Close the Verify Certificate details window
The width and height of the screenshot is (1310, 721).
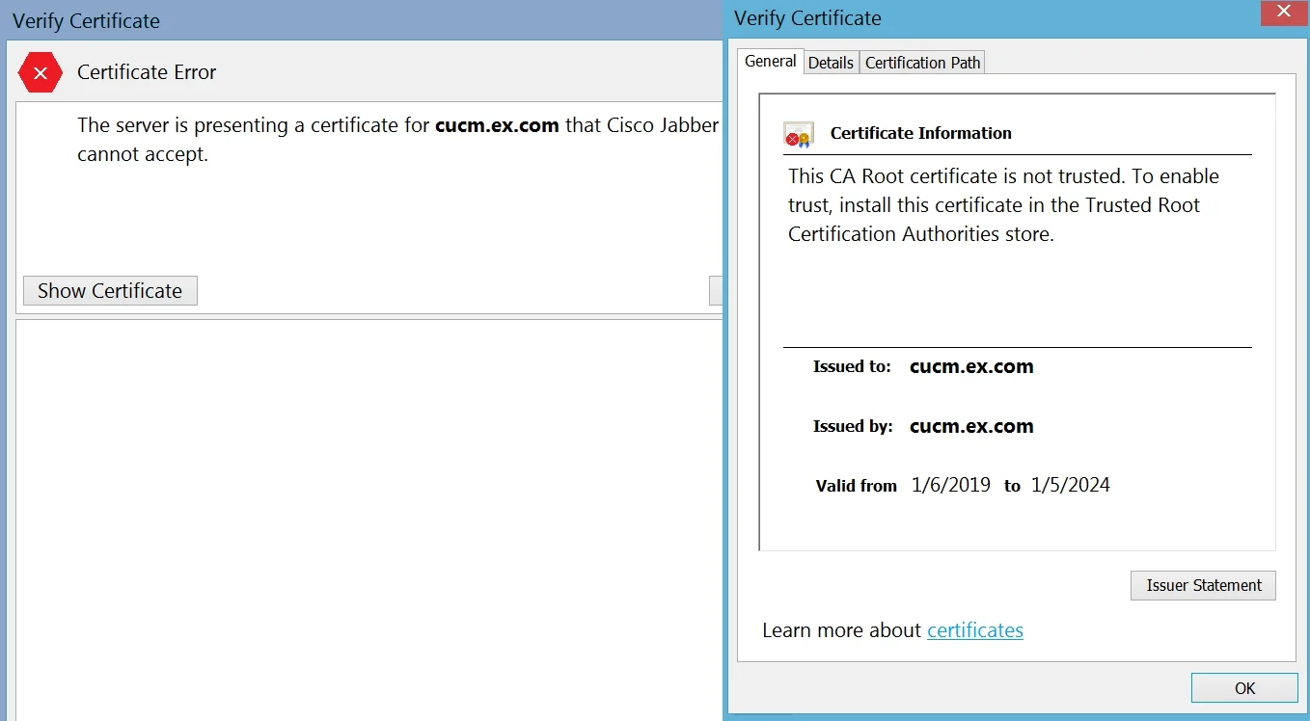coord(1283,13)
